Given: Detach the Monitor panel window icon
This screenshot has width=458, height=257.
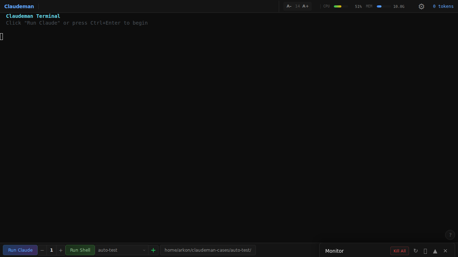Looking at the screenshot, I should pyautogui.click(x=425, y=251).
